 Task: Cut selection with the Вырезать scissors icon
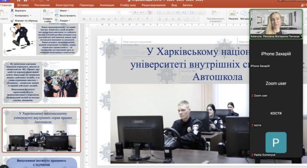(x=12, y=11)
